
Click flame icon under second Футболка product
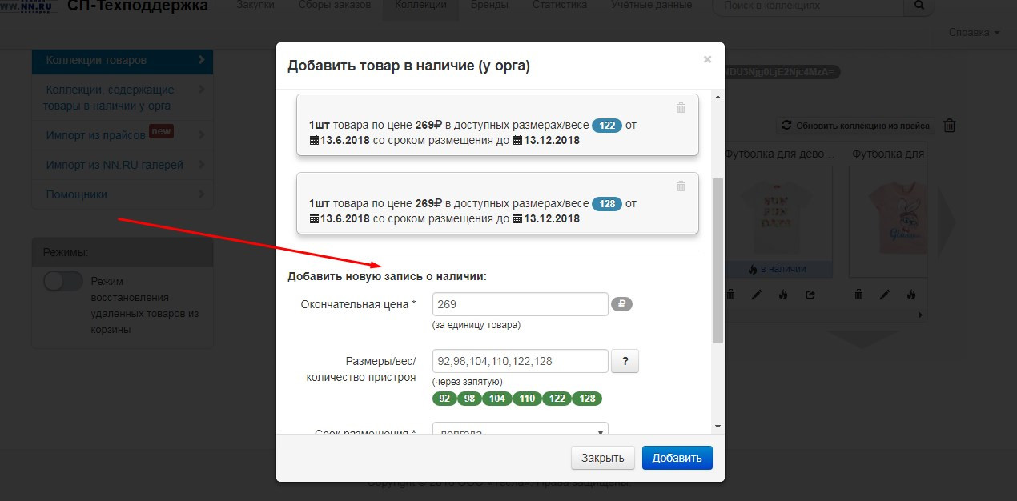click(x=911, y=295)
